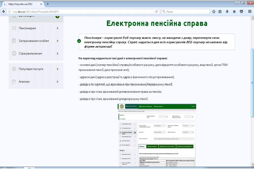Open the Pocket icon in toolbar

(x=241, y=12)
